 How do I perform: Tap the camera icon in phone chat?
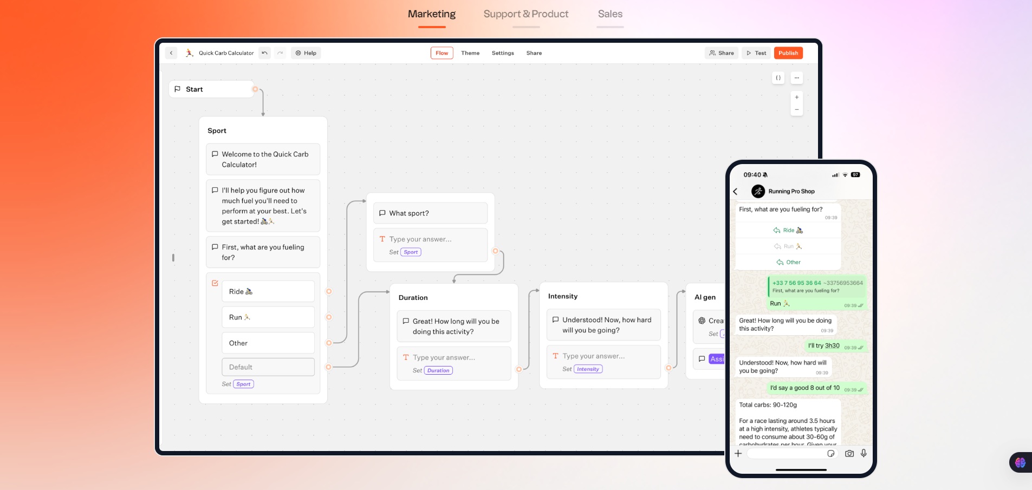pos(849,454)
